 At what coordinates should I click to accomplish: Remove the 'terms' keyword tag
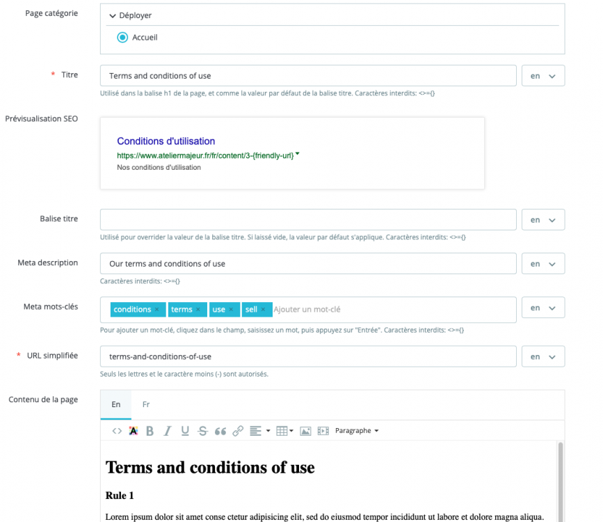click(198, 310)
